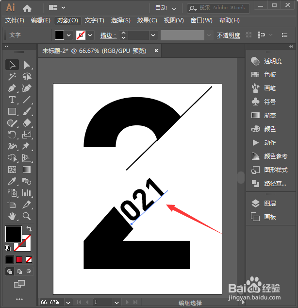Select the Puppet Warp pin tool
Screen dimensions: 298x308
pyautogui.click(x=27, y=146)
